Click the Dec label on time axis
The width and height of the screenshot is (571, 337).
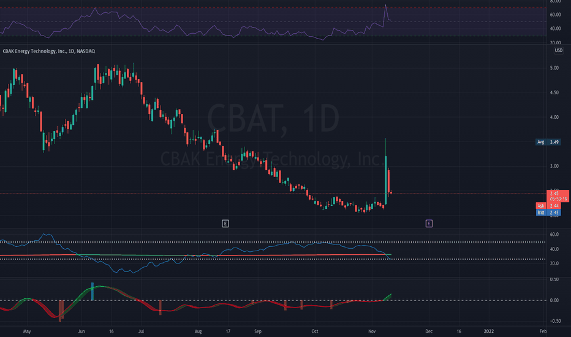(429, 331)
